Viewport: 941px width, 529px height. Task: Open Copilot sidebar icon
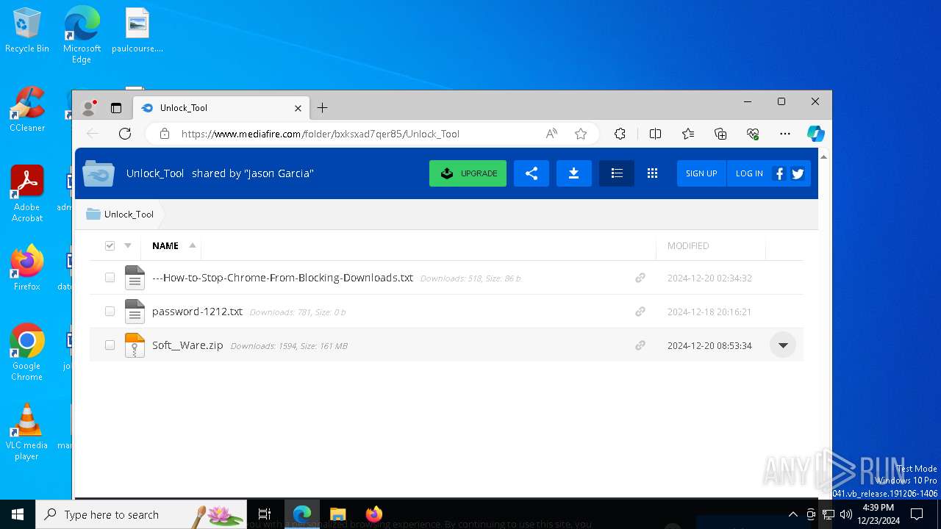[815, 134]
